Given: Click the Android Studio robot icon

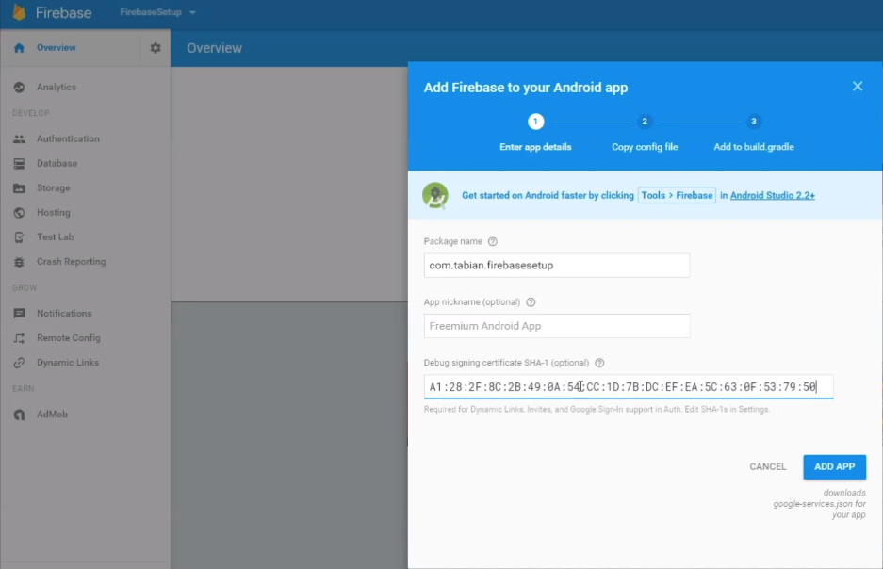Looking at the screenshot, I should pos(435,195).
